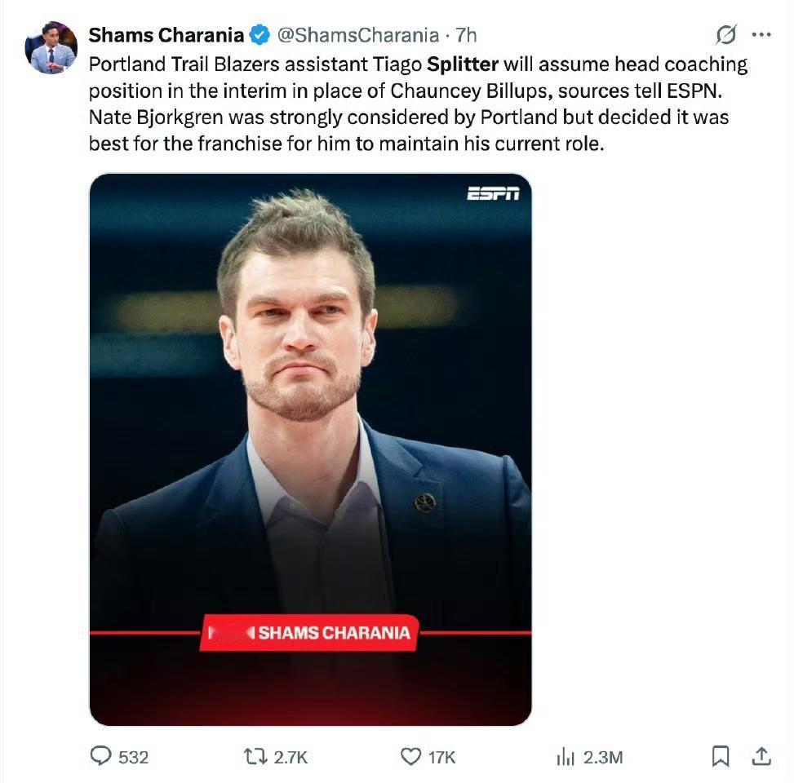Click the Shams Charania display name
The image size is (794, 783).
coord(166,35)
